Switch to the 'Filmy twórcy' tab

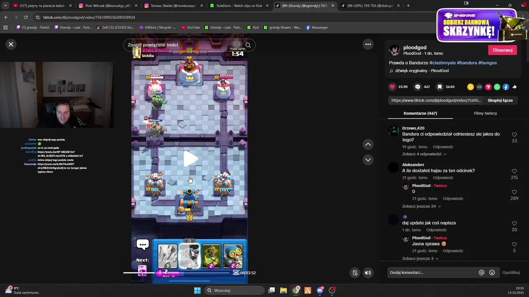pos(485,113)
